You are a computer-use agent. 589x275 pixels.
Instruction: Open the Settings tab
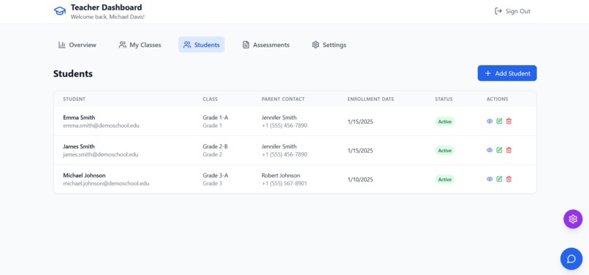click(x=329, y=45)
